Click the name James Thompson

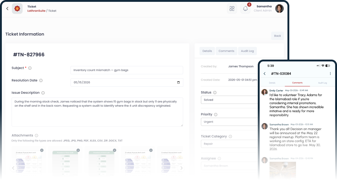click(241, 66)
